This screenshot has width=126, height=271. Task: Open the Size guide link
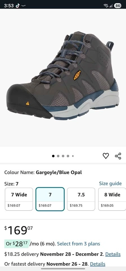110,183
